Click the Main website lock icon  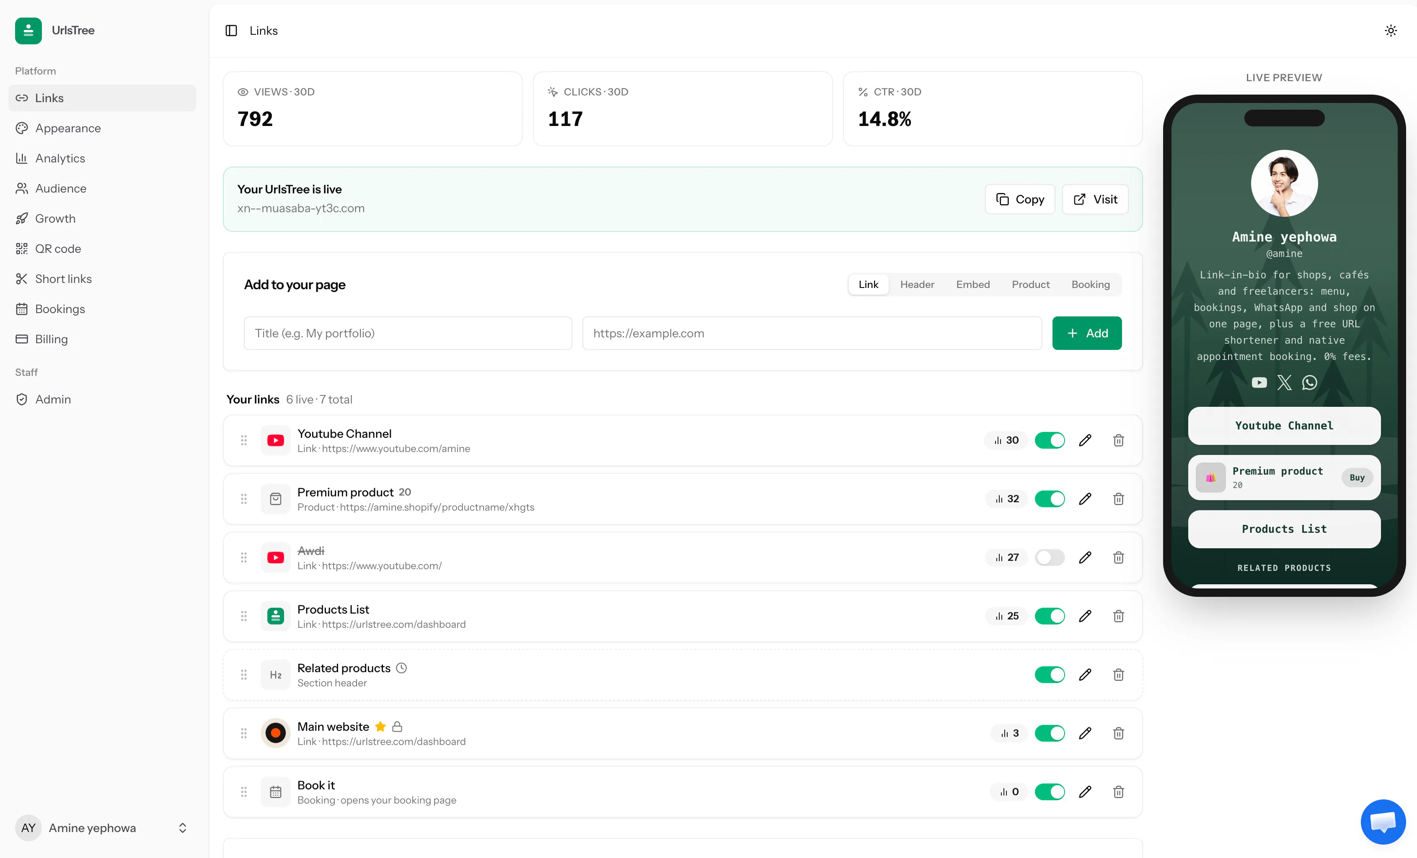(x=397, y=727)
